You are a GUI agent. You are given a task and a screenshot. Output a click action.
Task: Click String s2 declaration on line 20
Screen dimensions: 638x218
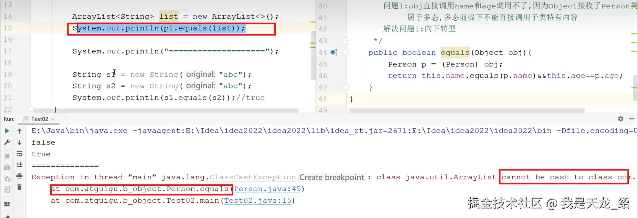click(x=162, y=86)
